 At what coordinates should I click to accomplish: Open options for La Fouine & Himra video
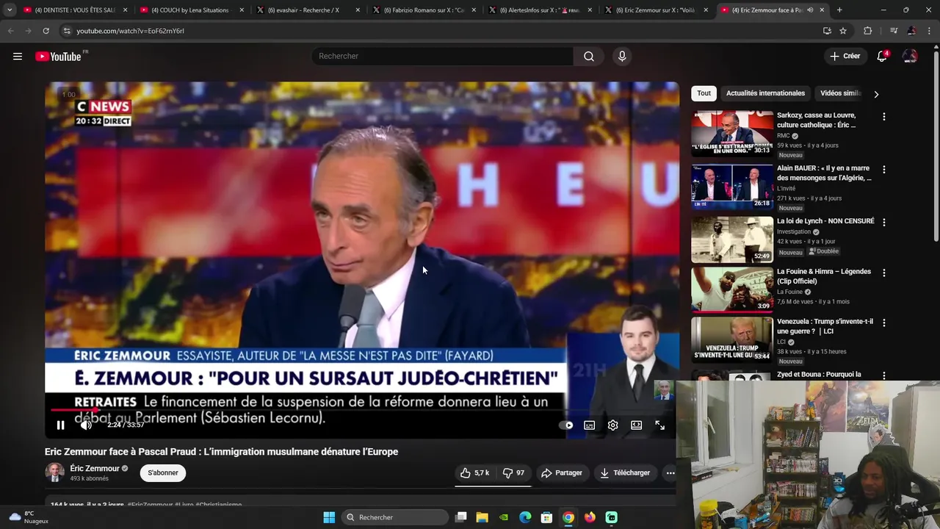click(883, 273)
